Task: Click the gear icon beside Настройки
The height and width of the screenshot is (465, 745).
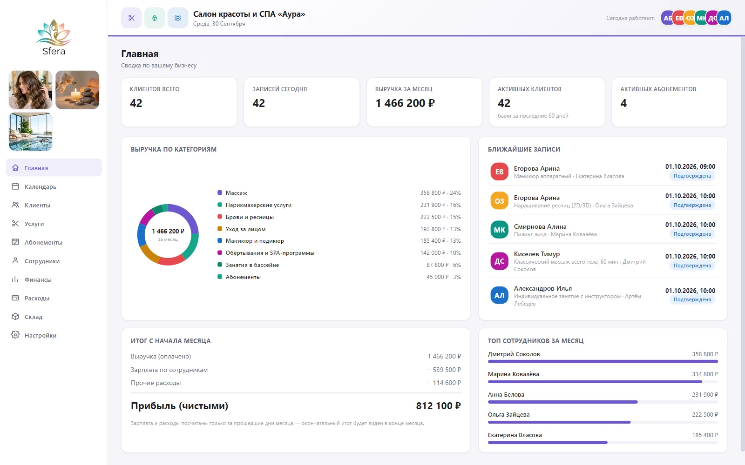Action: click(x=15, y=335)
